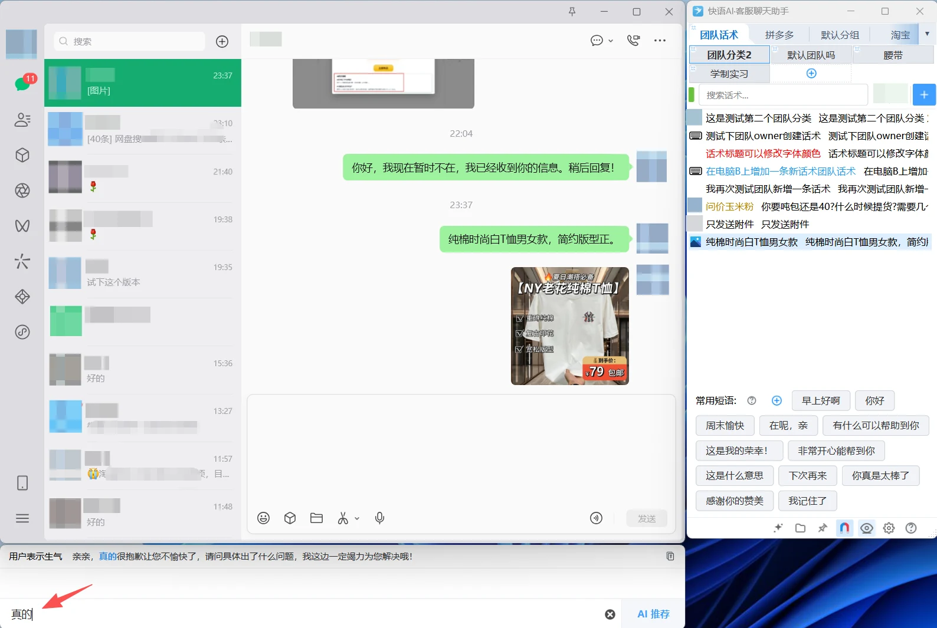Select the 问价玉米粉 script row
Image resolution: width=937 pixels, height=628 pixels.
pos(809,206)
